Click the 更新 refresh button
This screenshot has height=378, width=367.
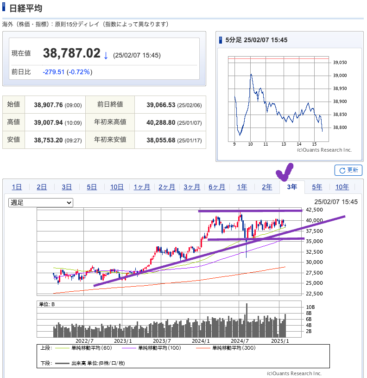(x=348, y=170)
